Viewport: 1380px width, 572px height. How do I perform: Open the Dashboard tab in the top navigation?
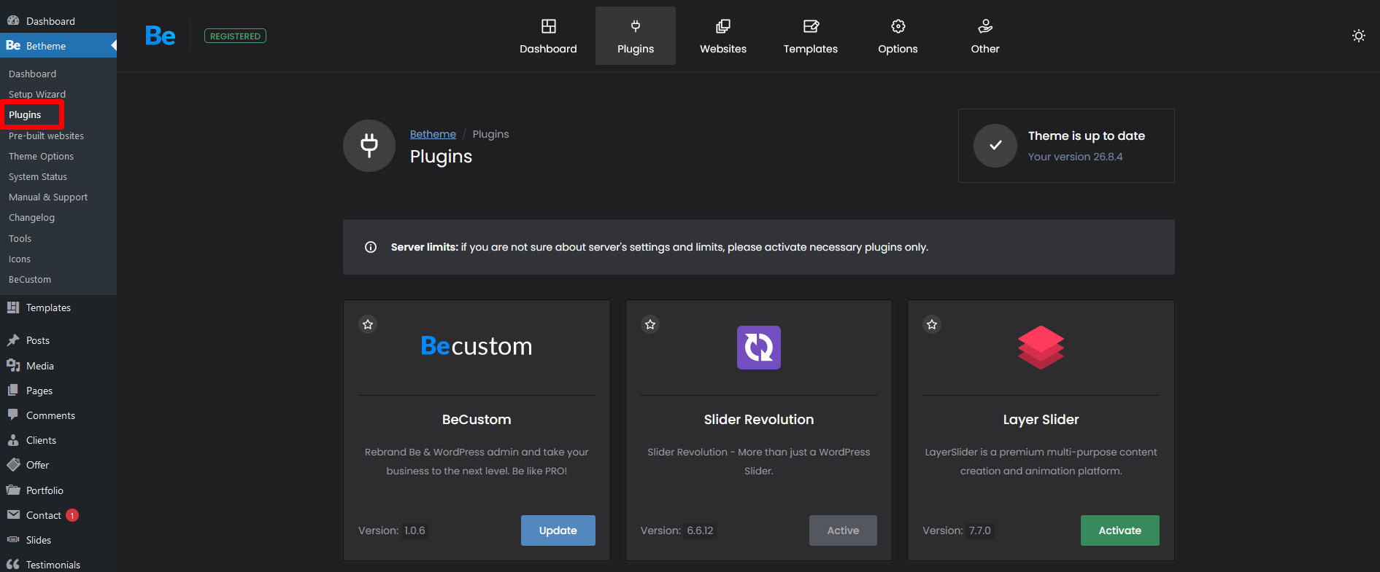548,36
